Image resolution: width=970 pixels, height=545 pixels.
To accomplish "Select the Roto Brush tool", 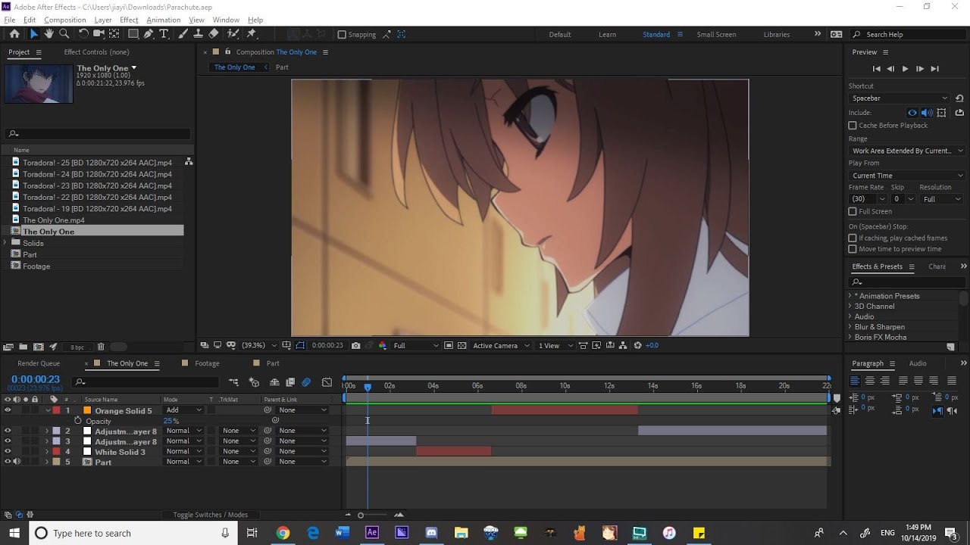I will (233, 34).
